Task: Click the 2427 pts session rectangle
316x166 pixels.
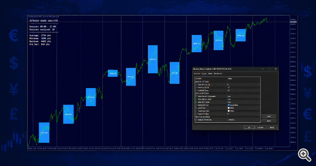Action: coord(174,73)
